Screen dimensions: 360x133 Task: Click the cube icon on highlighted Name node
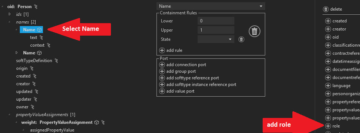[x=39, y=30]
